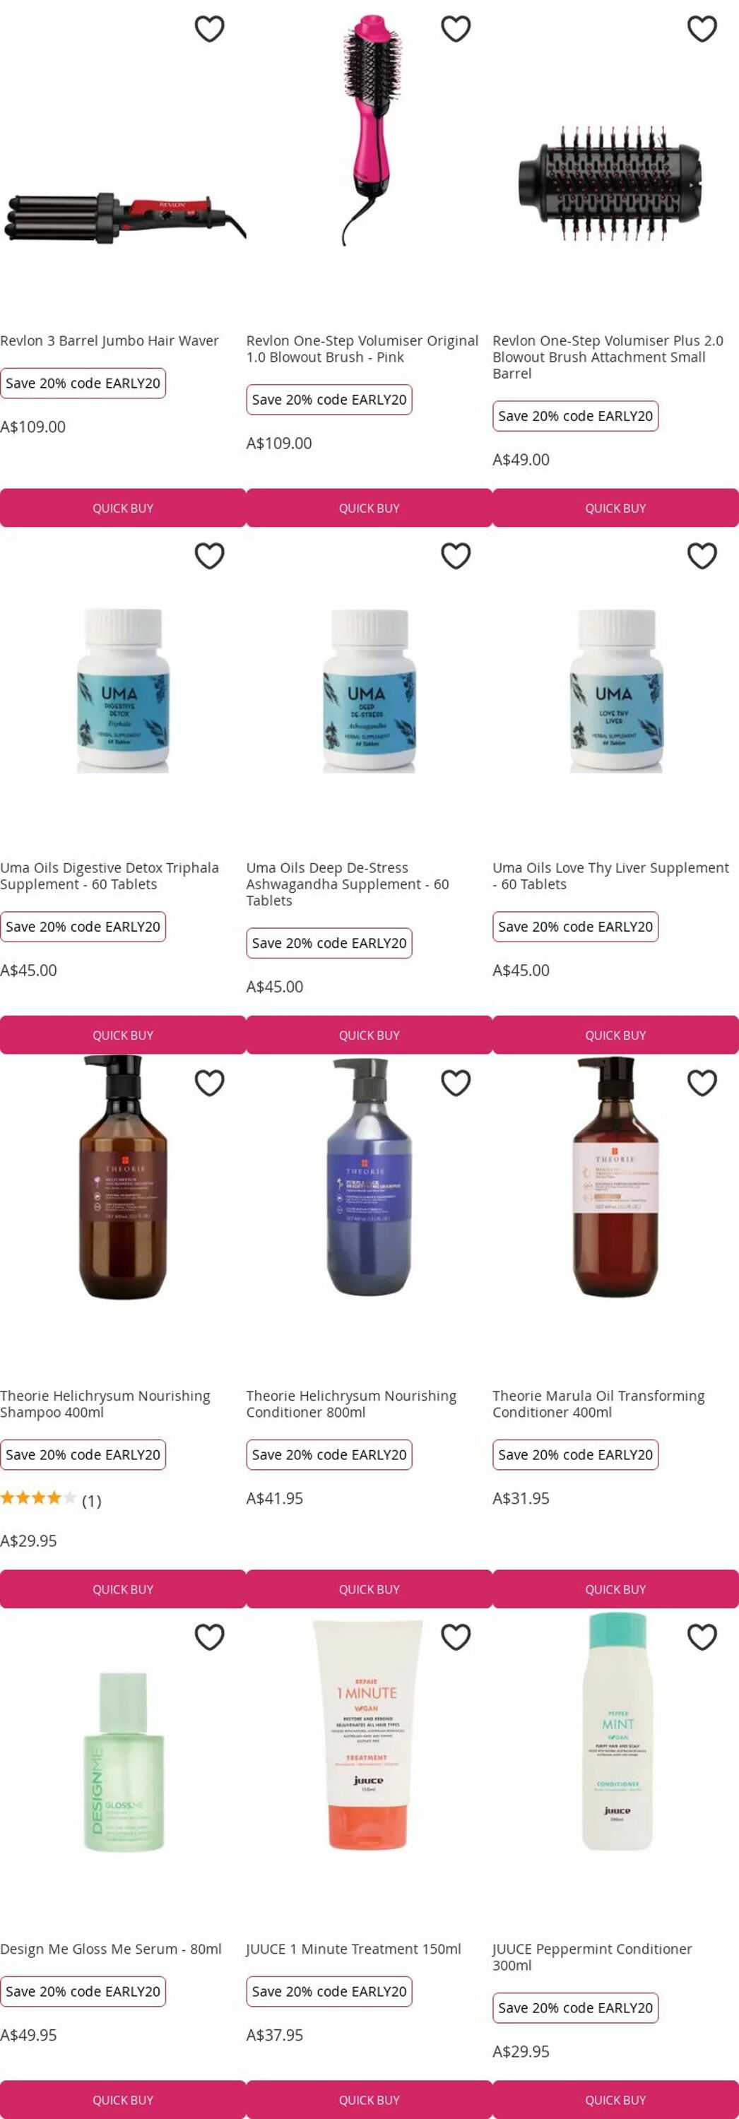Quick Buy Theorie Marula Oil Transforming Conditioner
The image size is (739, 2119).
coord(615,1590)
